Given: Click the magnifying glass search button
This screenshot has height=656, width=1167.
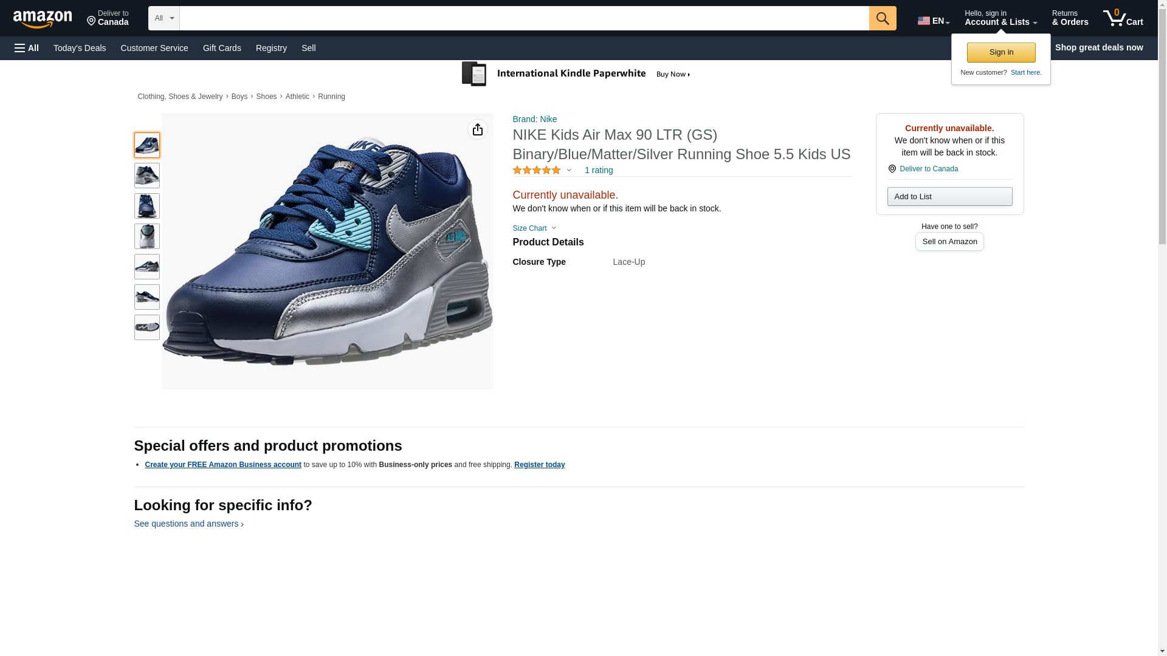Looking at the screenshot, I should pos(882,18).
